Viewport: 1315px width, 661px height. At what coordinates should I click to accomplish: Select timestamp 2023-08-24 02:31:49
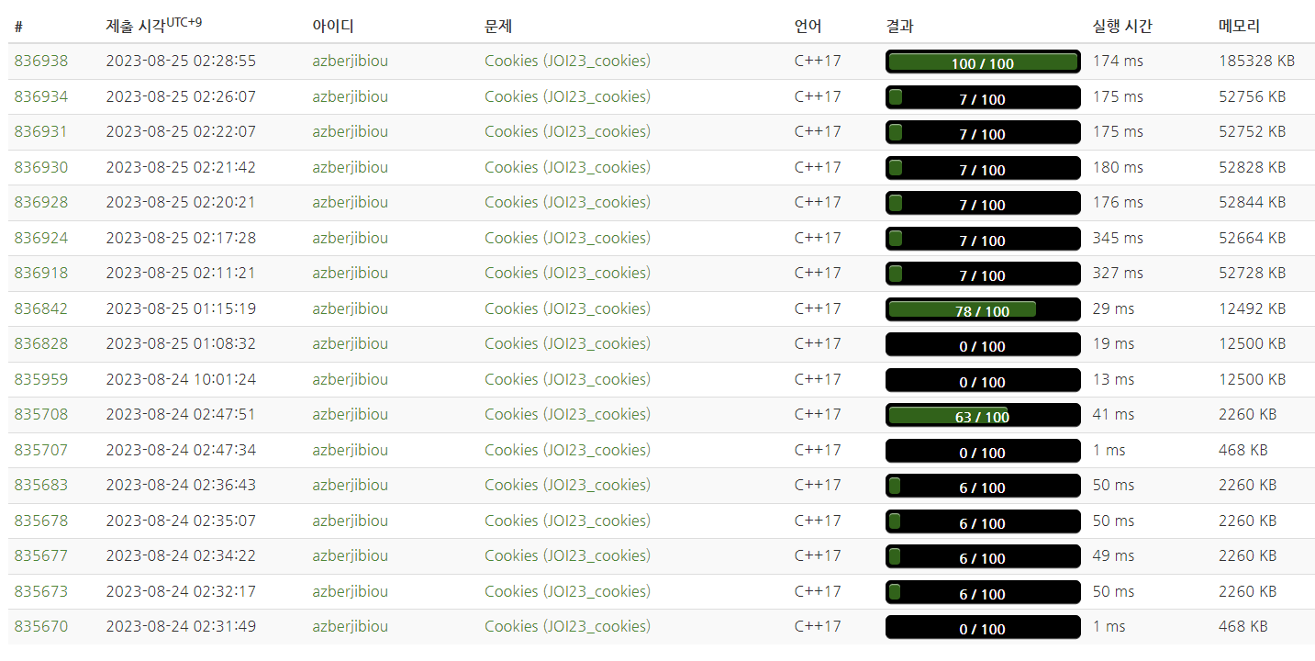[181, 626]
